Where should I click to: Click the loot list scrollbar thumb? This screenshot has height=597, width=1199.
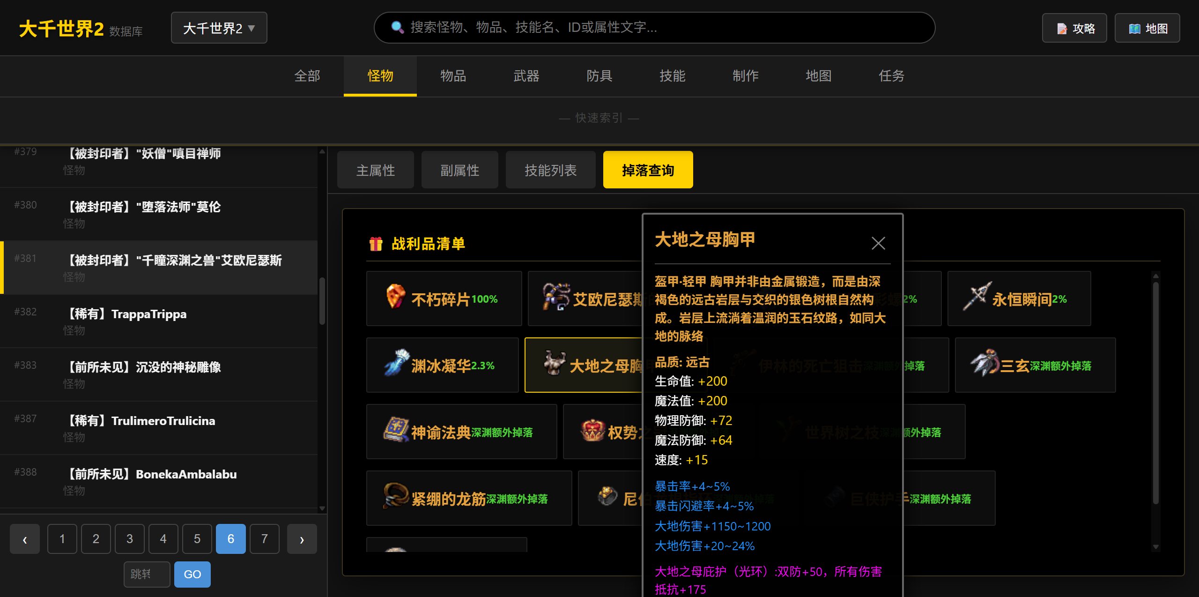[x=1155, y=393]
